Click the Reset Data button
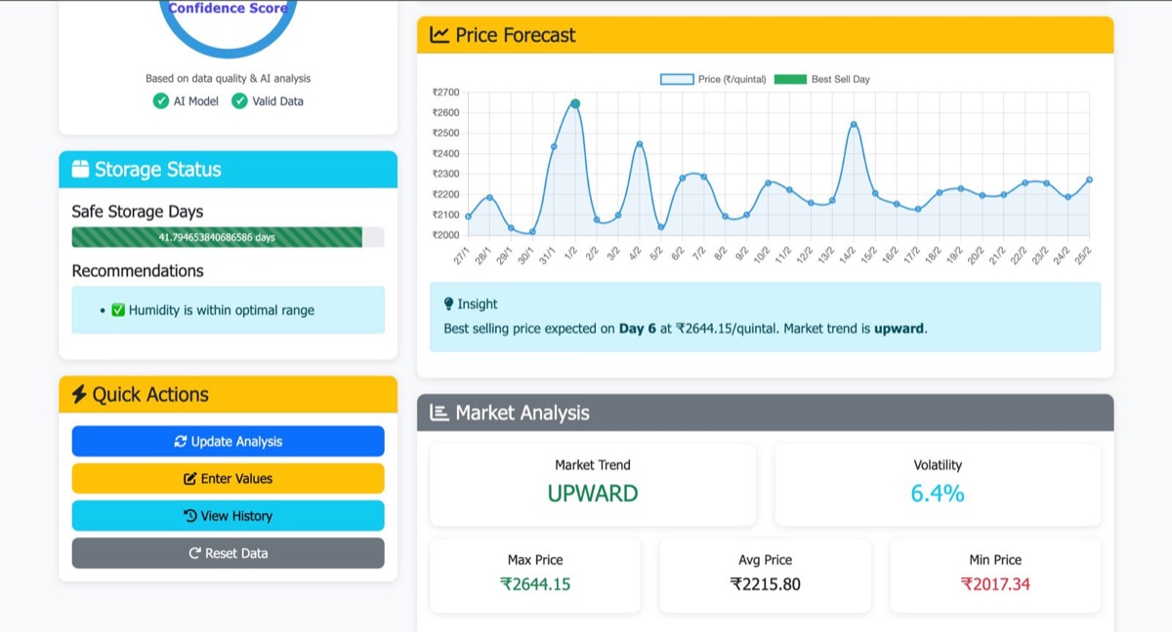The height and width of the screenshot is (632, 1172). (228, 553)
